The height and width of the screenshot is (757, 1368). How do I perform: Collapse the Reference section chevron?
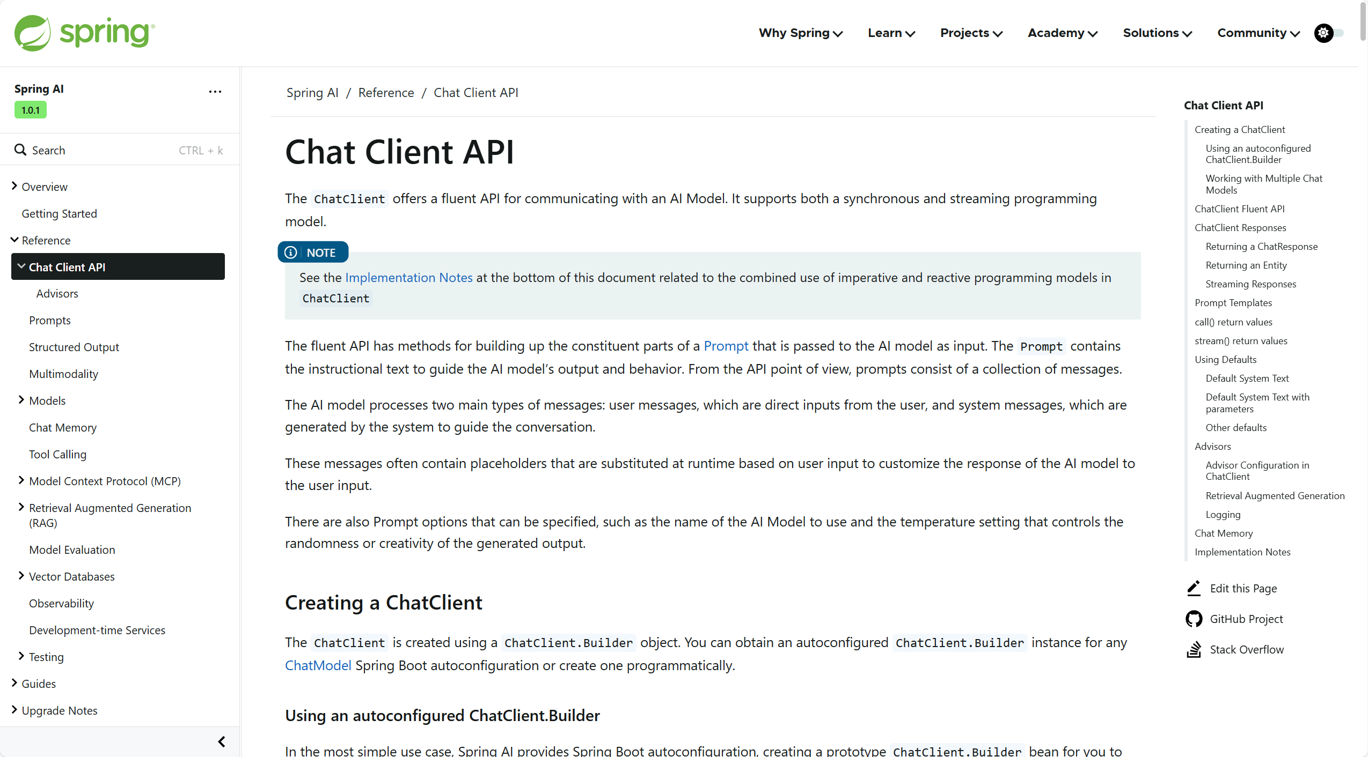tap(14, 240)
